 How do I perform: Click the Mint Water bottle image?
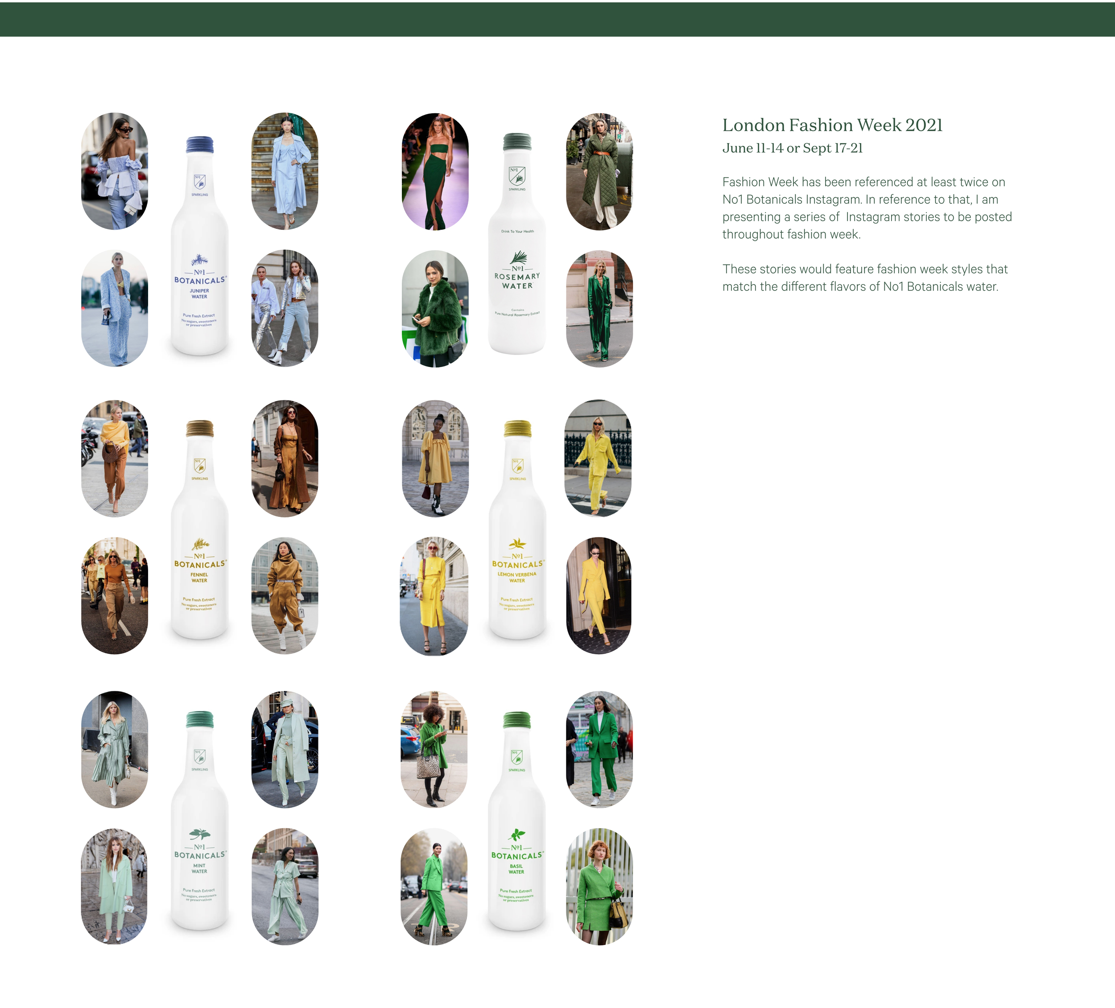click(x=200, y=821)
